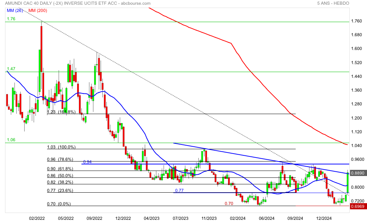
Task: Click the 'MM (26)' blue moving average legend
Action: coord(15,11)
